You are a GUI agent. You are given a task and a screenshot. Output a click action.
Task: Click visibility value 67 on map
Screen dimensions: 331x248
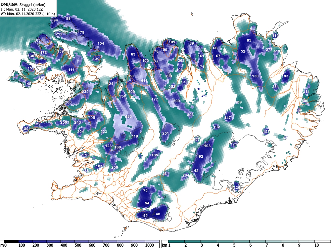(x=218, y=56)
